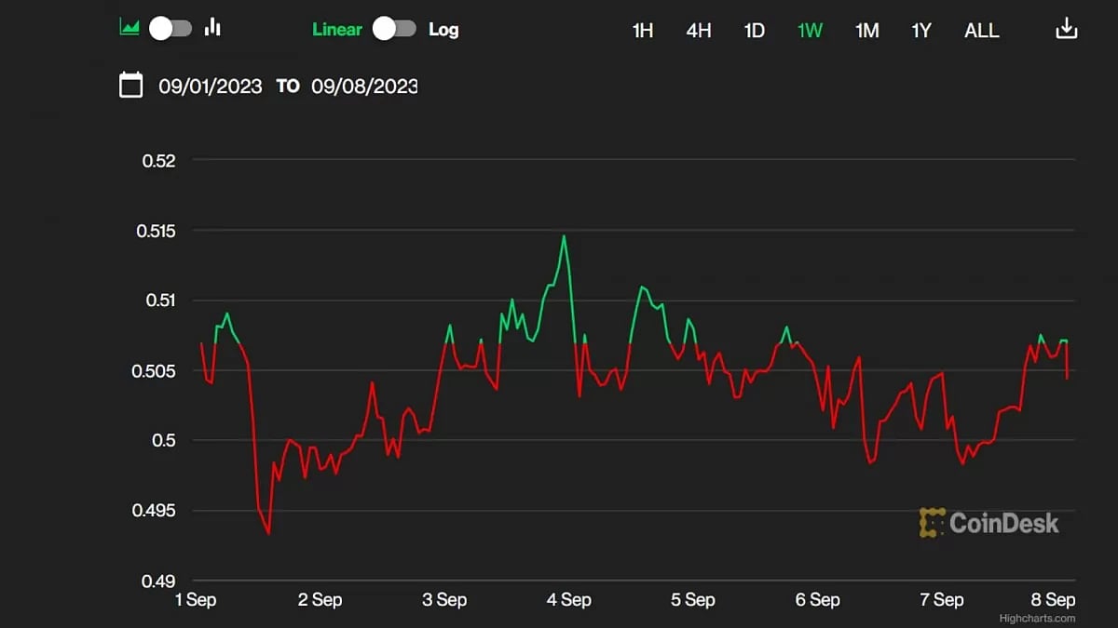Click the Linear scale label
Image resolution: width=1118 pixels, height=628 pixels.
336,29
